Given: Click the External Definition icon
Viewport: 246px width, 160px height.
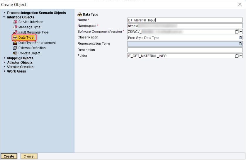Looking at the screenshot, I should pos(15,48).
